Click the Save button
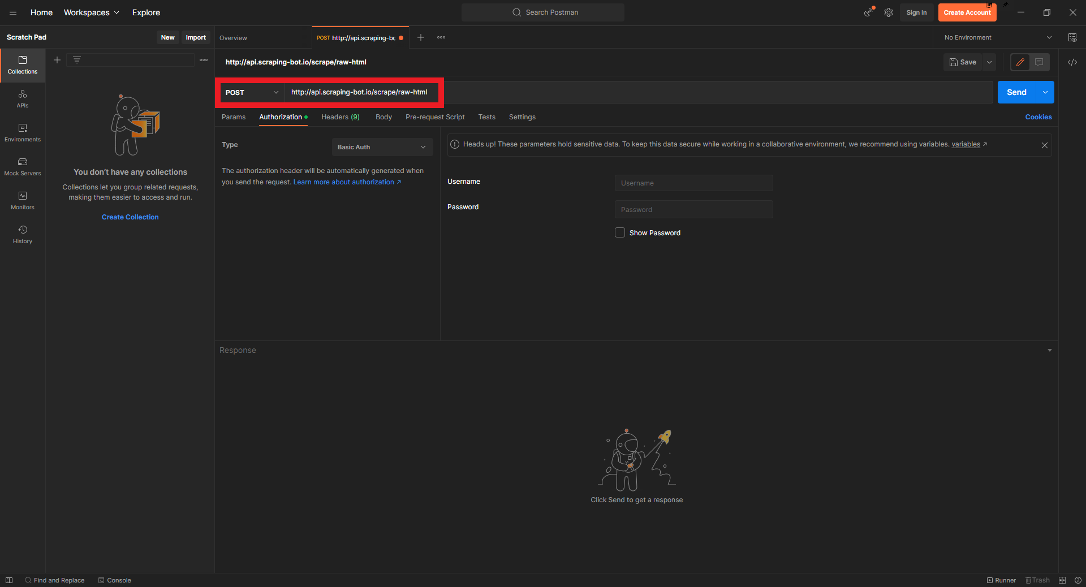 pos(963,62)
